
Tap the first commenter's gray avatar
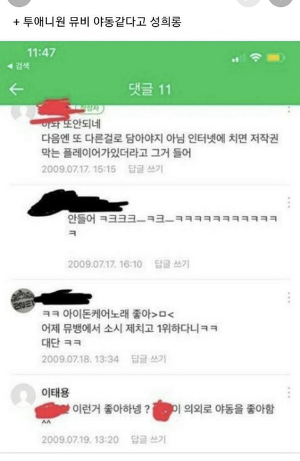23,112
